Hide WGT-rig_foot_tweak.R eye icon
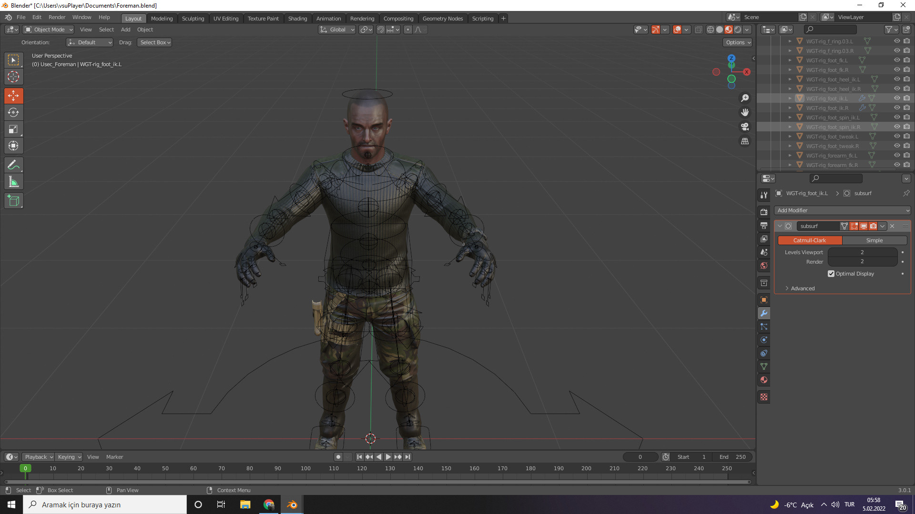The height and width of the screenshot is (514, 915). point(896,146)
